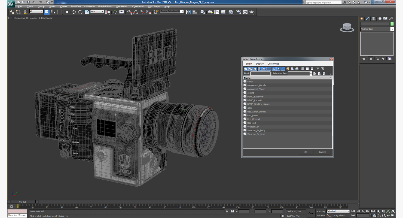This screenshot has height=218, width=403.
Task: Click the Mirror tool icon
Action: pyautogui.click(x=188, y=12)
